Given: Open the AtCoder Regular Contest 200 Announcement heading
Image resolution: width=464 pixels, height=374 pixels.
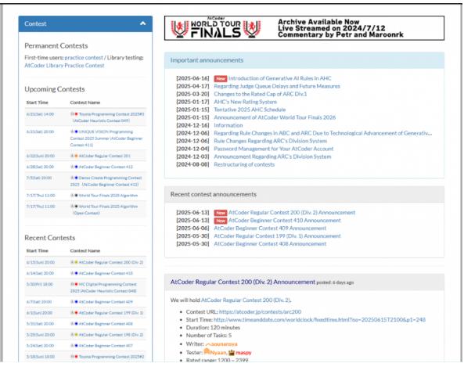Looking at the screenshot, I should (243, 282).
